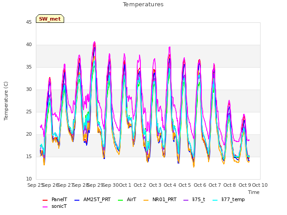This screenshot has width=287, height=215.
Task: Toggle the sonicT legend entry
Action: pos(55,206)
